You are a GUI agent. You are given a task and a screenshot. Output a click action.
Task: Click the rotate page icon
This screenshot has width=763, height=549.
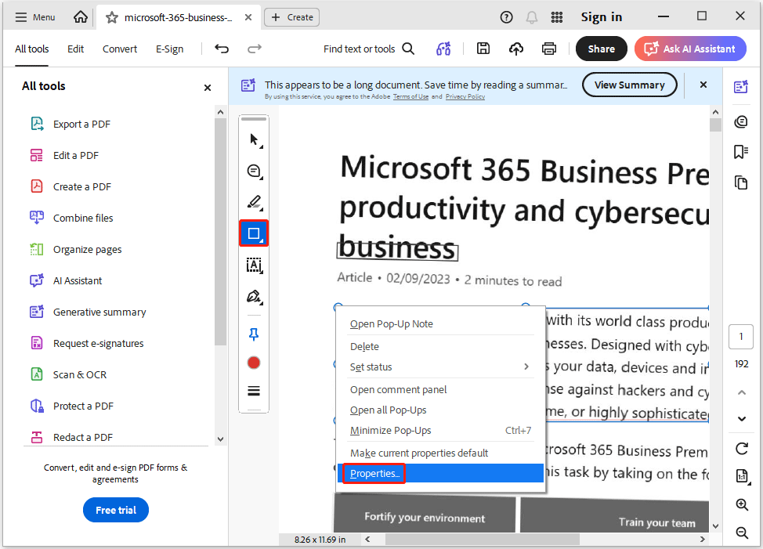click(742, 448)
